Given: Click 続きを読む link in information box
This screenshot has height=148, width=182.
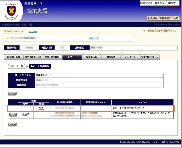Looking at the screenshot, I should click(94, 38).
